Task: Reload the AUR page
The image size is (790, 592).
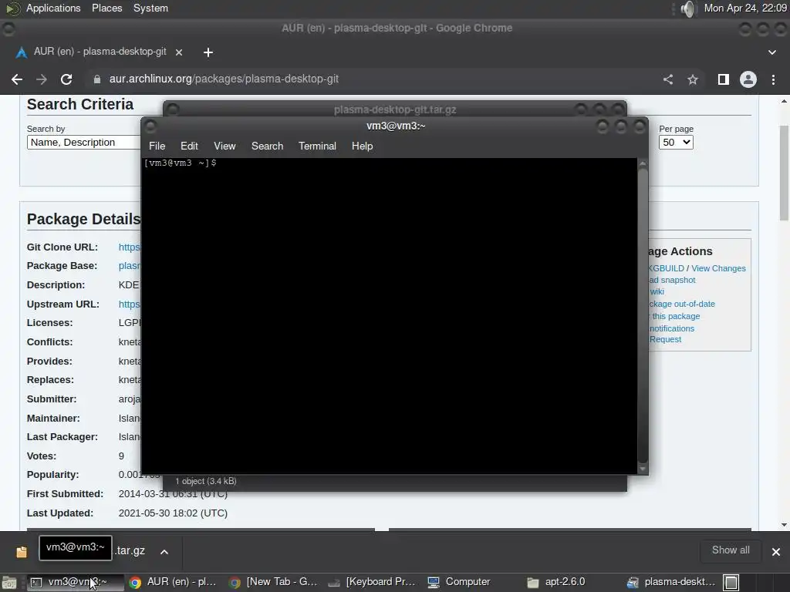Action: point(66,79)
